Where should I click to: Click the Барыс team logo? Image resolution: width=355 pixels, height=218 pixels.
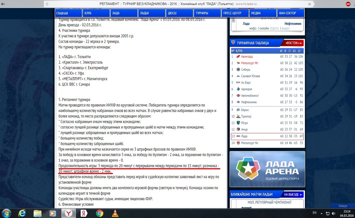coord(238,110)
